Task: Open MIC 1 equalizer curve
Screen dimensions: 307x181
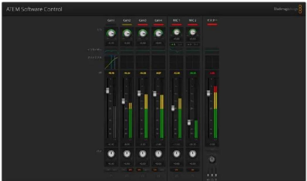Action: tap(176, 51)
